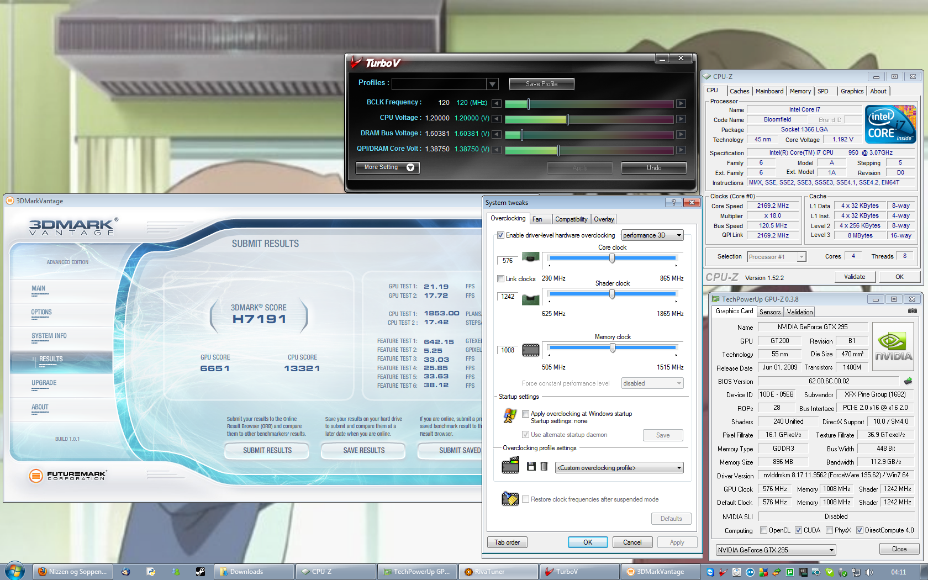Open the Custom overclocking profile dropdown
Screen dimensions: 928x580
click(619, 468)
